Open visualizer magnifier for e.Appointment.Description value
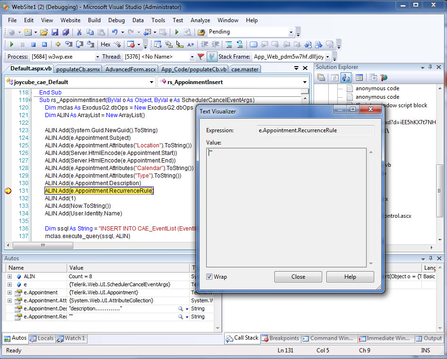The image size is (447, 359). pyautogui.click(x=180, y=308)
